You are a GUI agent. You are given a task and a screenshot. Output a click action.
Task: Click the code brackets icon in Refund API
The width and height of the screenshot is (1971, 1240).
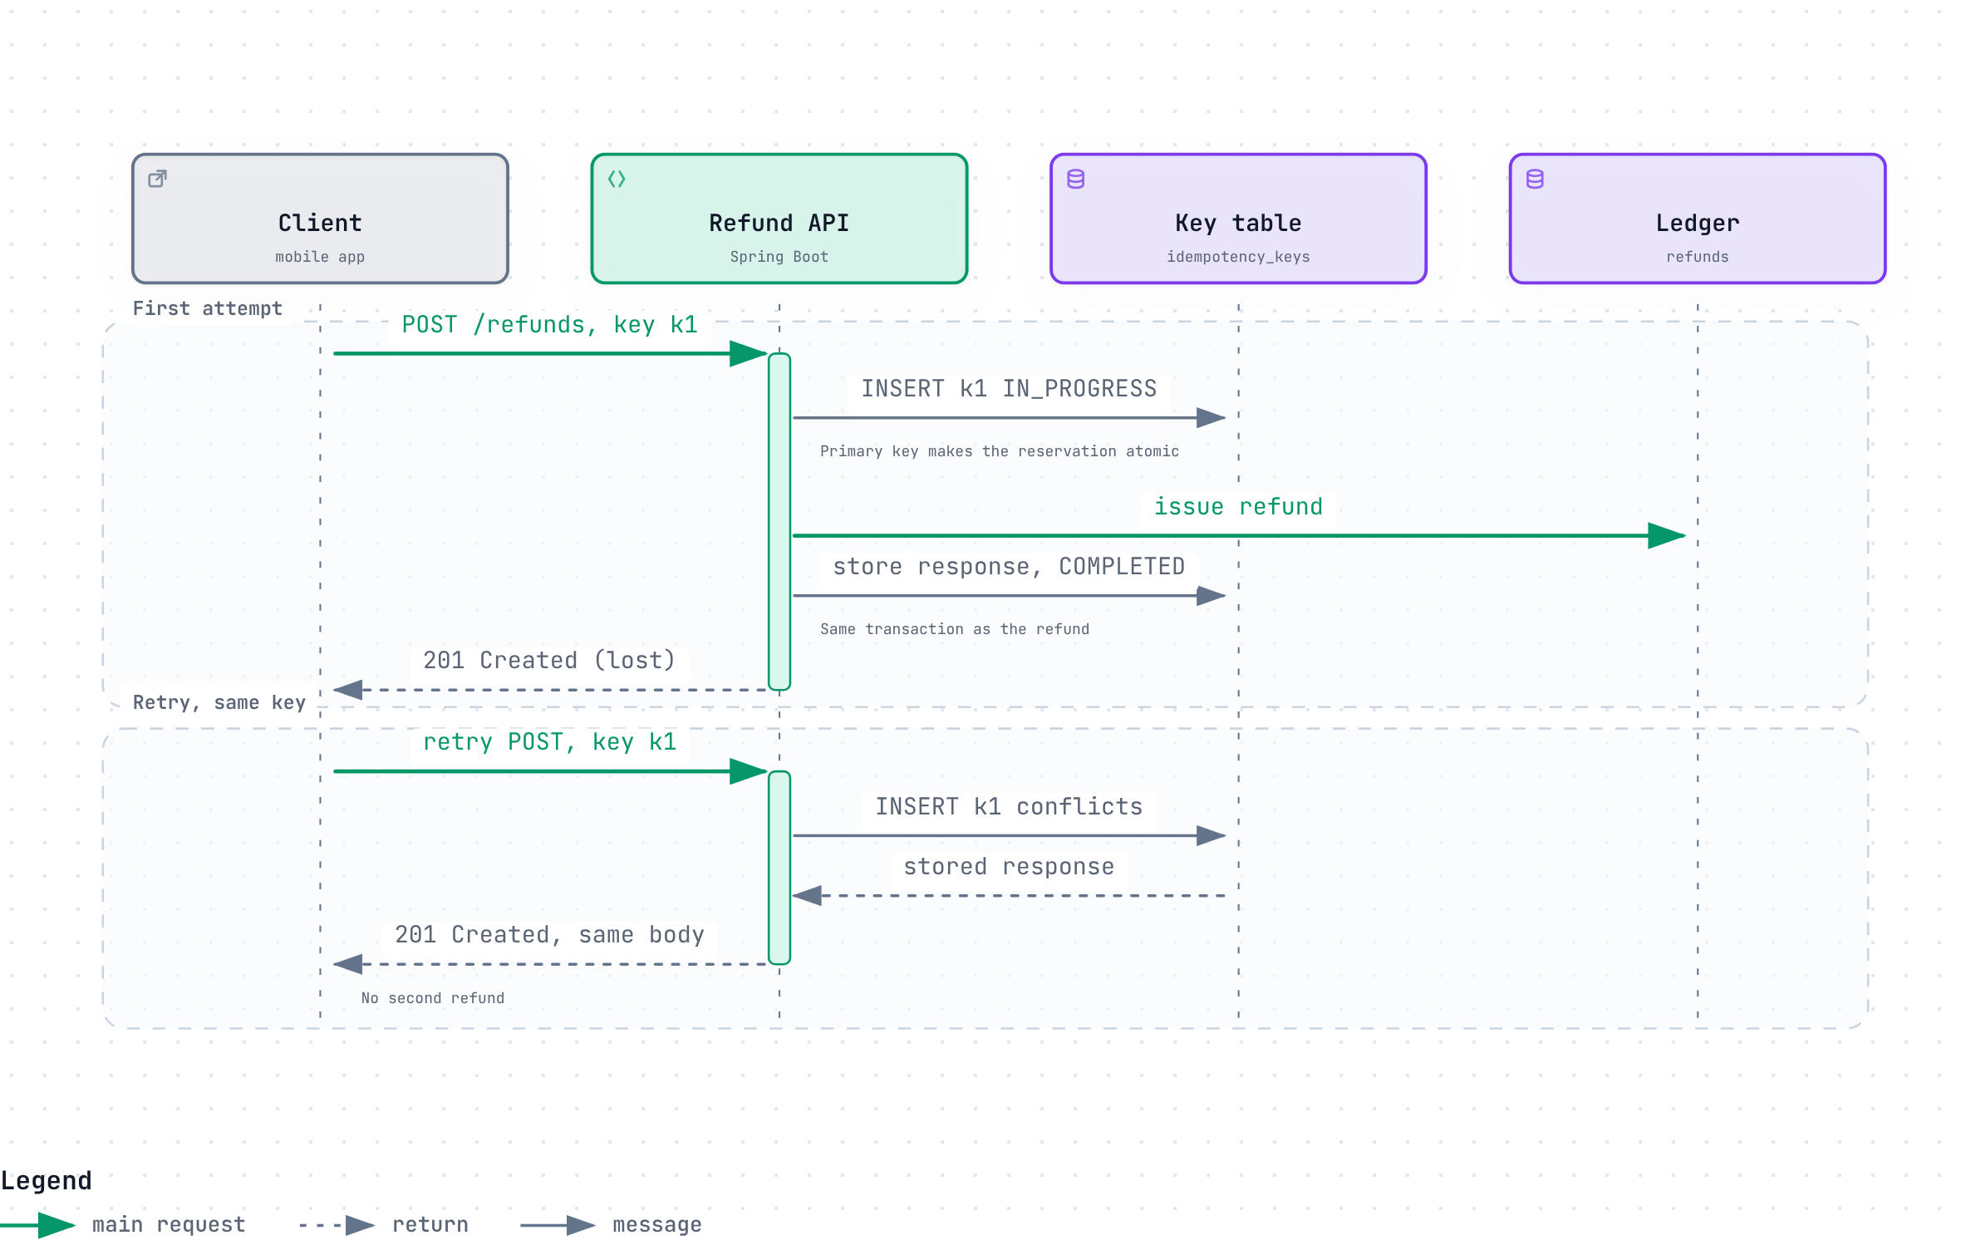click(617, 179)
